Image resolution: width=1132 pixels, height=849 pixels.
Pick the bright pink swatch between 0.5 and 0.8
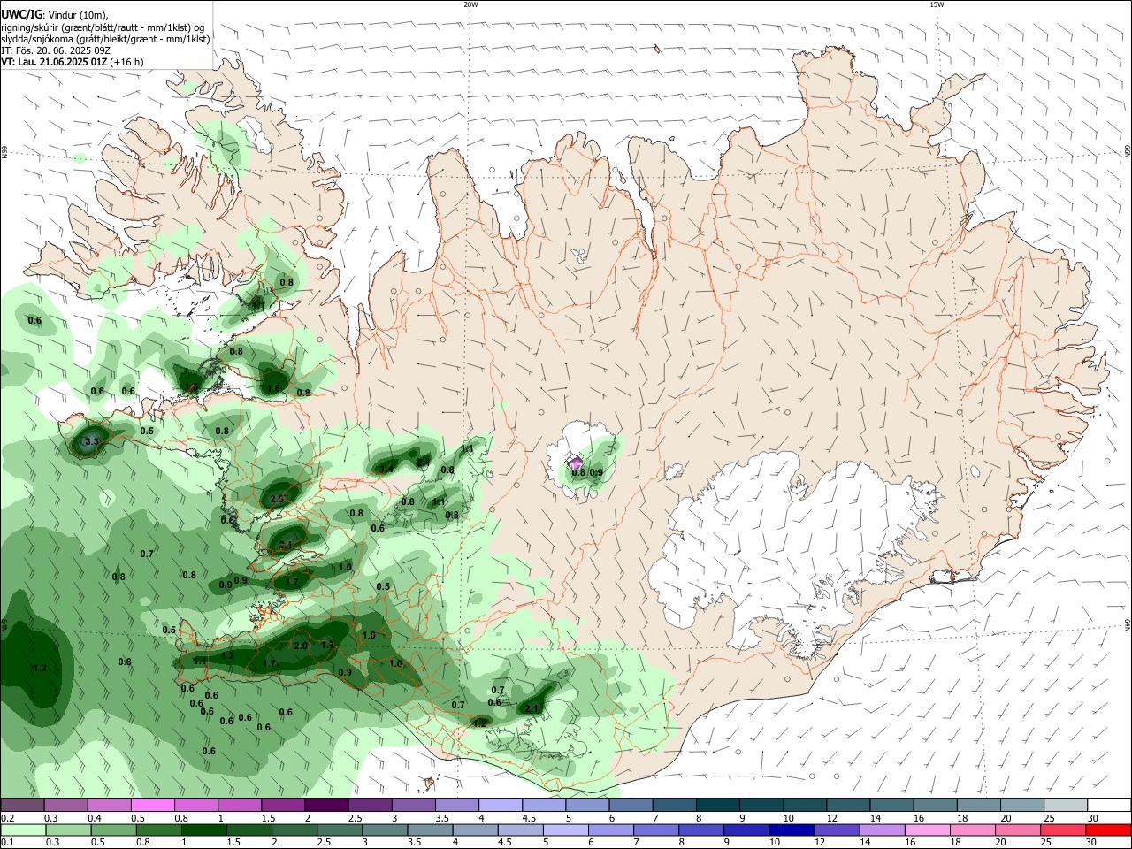coord(152,806)
